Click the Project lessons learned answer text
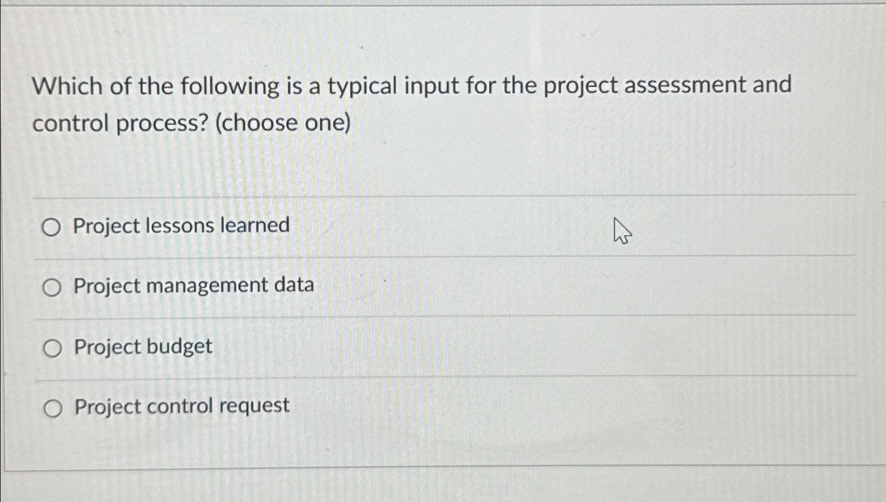The width and height of the screenshot is (886, 502). [179, 225]
